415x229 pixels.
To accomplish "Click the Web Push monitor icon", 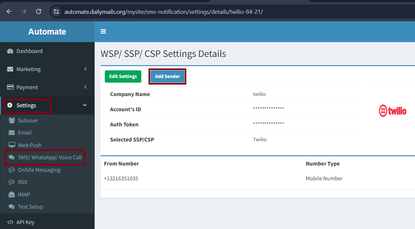I will [12, 145].
